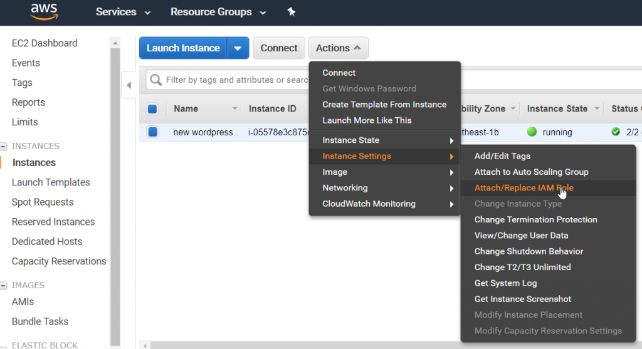Viewport: 642px width, 349px height.
Task: Expand the CloudWatch Monitoring submenu
Action: pyautogui.click(x=384, y=204)
